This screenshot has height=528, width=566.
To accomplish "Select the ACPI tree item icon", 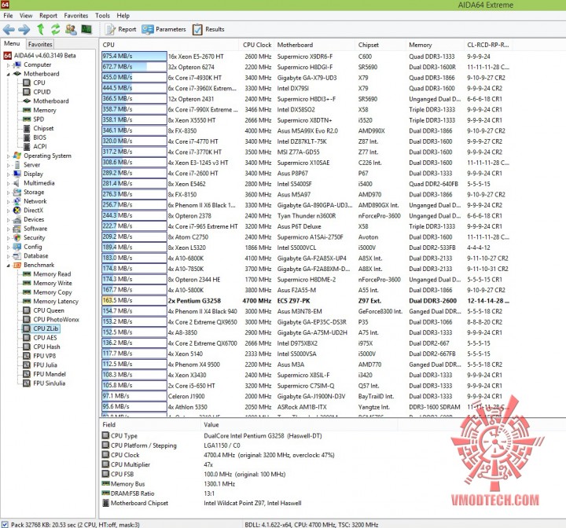I will (27, 146).
